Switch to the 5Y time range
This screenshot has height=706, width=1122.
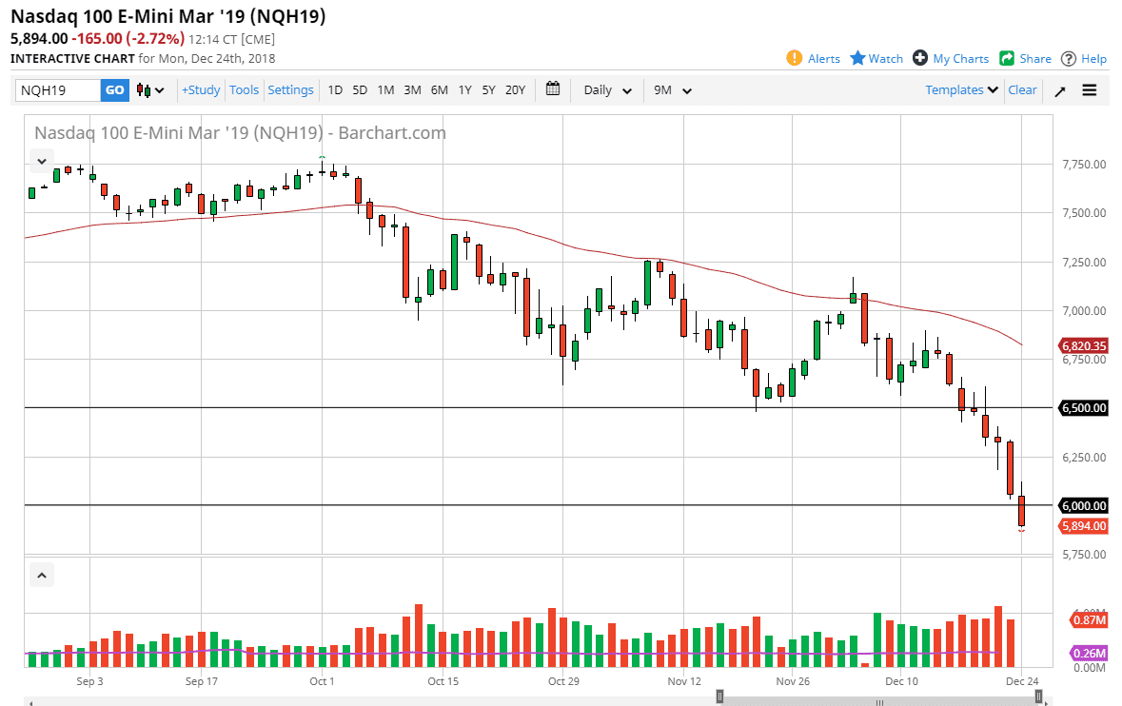point(488,89)
